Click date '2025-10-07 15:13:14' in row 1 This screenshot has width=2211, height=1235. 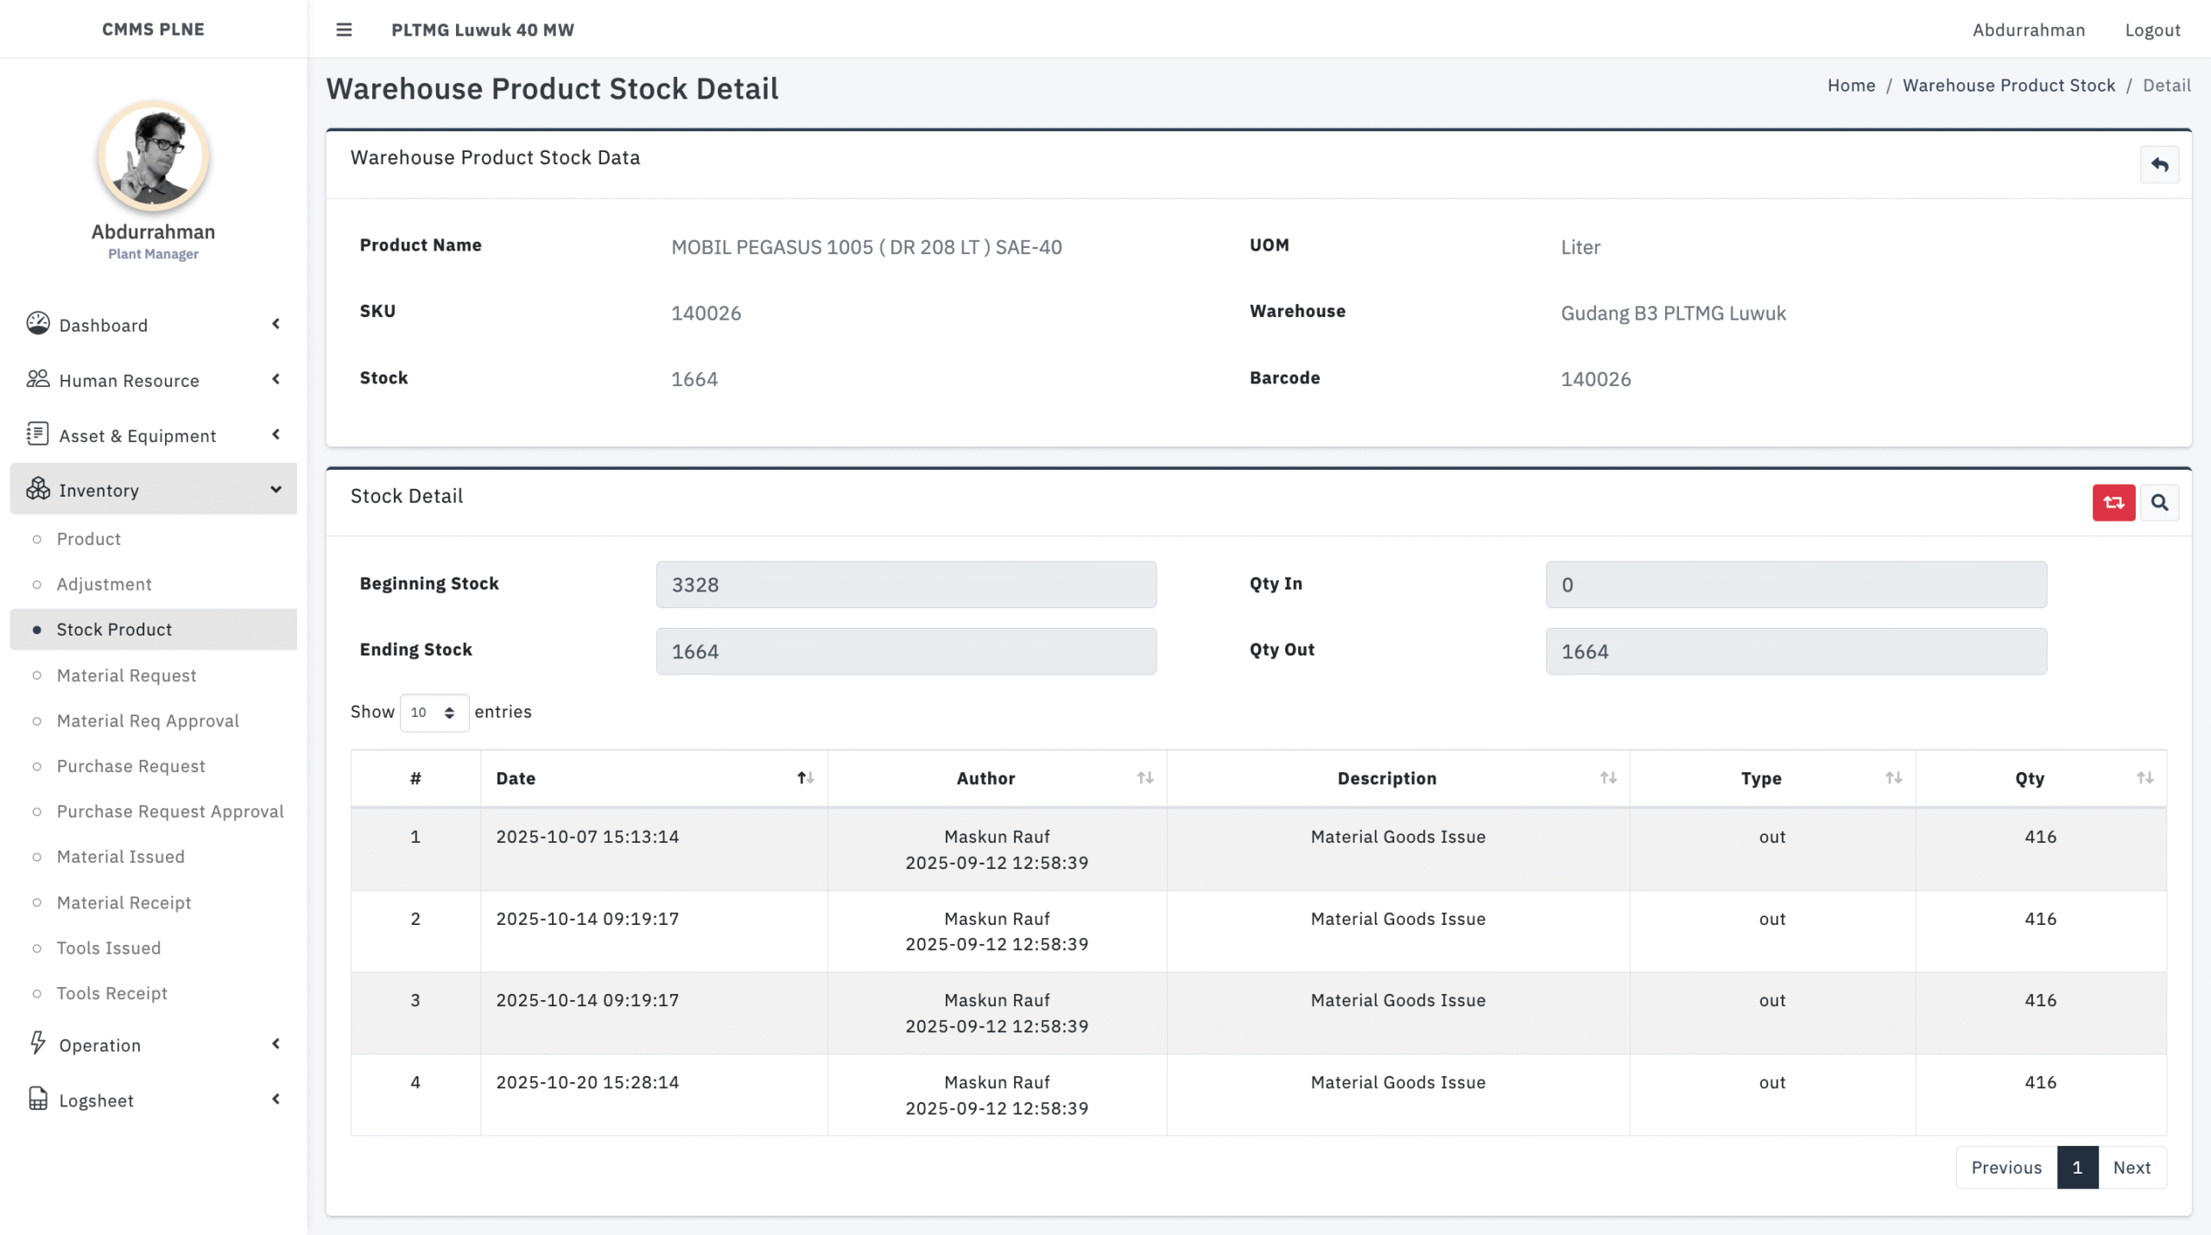pyautogui.click(x=587, y=837)
